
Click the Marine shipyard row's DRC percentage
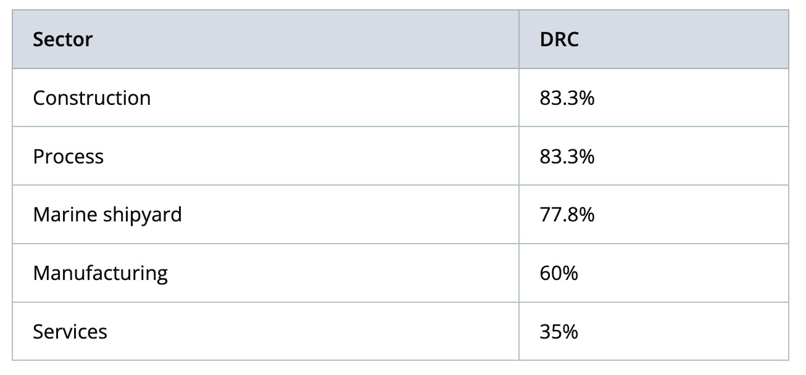coord(567,215)
